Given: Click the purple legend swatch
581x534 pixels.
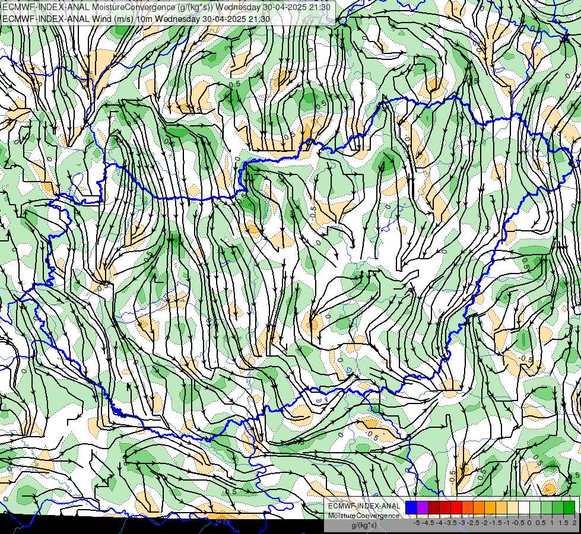Looking at the screenshot, I should click(423, 508).
